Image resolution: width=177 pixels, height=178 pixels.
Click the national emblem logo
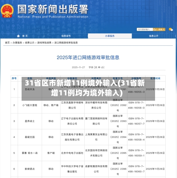click(x=7, y=11)
